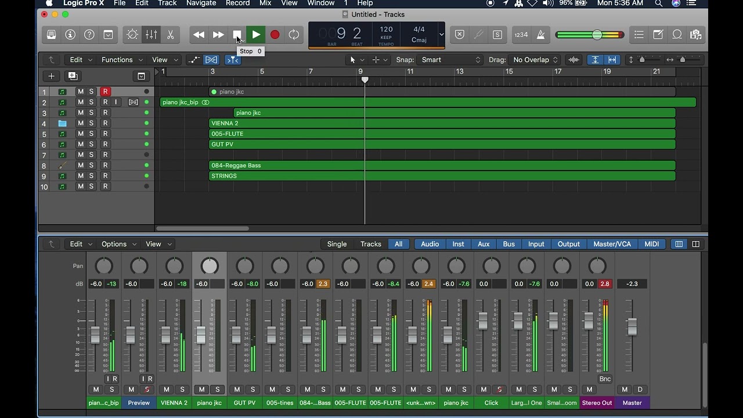Open the Track menu
743x418 pixels.
167,3
